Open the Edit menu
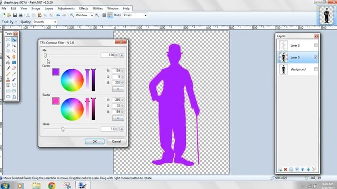 click(13, 8)
